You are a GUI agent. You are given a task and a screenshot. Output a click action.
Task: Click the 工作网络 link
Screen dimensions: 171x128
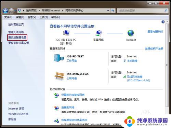pos(71,61)
